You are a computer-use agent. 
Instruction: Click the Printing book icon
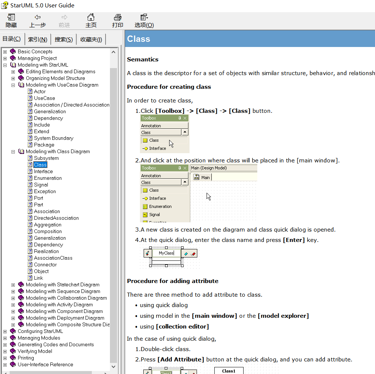coord(13,358)
